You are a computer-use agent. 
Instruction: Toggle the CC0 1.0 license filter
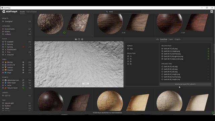pyautogui.click(x=3, y=95)
